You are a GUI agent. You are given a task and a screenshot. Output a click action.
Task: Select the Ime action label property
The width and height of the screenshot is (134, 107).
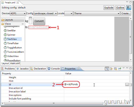(65, 92)
